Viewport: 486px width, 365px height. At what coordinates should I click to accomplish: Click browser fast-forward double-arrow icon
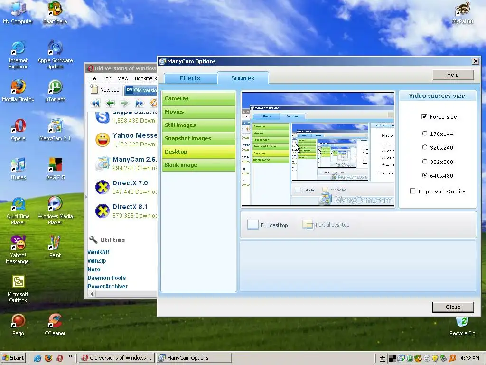[139, 103]
